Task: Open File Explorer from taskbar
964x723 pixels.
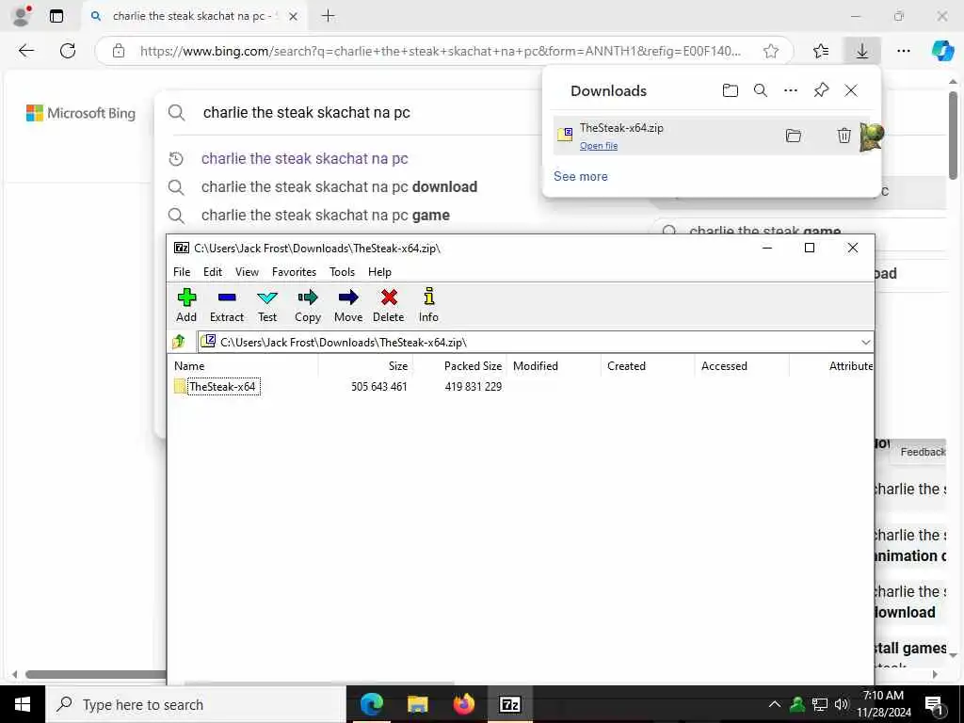Action: click(417, 704)
